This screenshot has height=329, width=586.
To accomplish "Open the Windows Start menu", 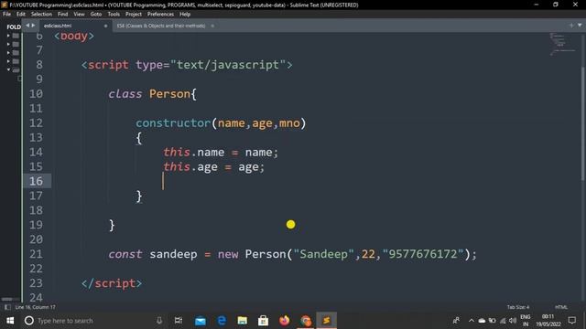I will (10, 321).
